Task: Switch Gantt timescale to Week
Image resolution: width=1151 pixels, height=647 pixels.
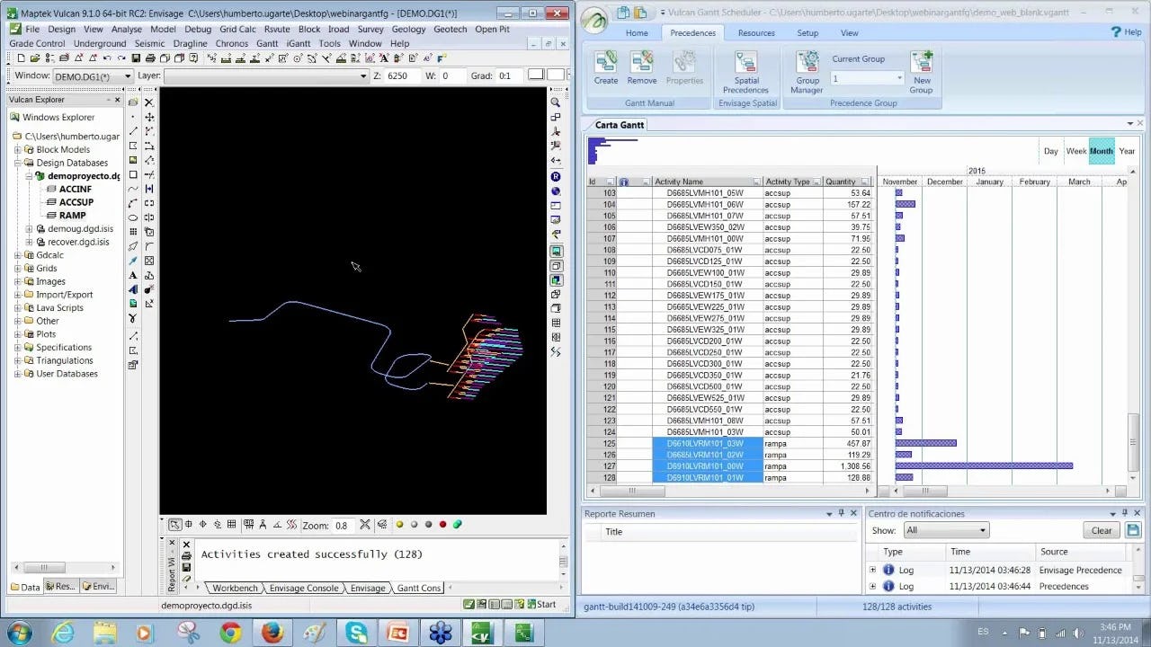Action: pyautogui.click(x=1075, y=151)
